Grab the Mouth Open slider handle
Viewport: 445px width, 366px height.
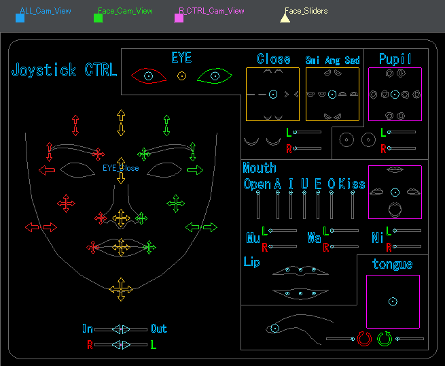pos(257,193)
